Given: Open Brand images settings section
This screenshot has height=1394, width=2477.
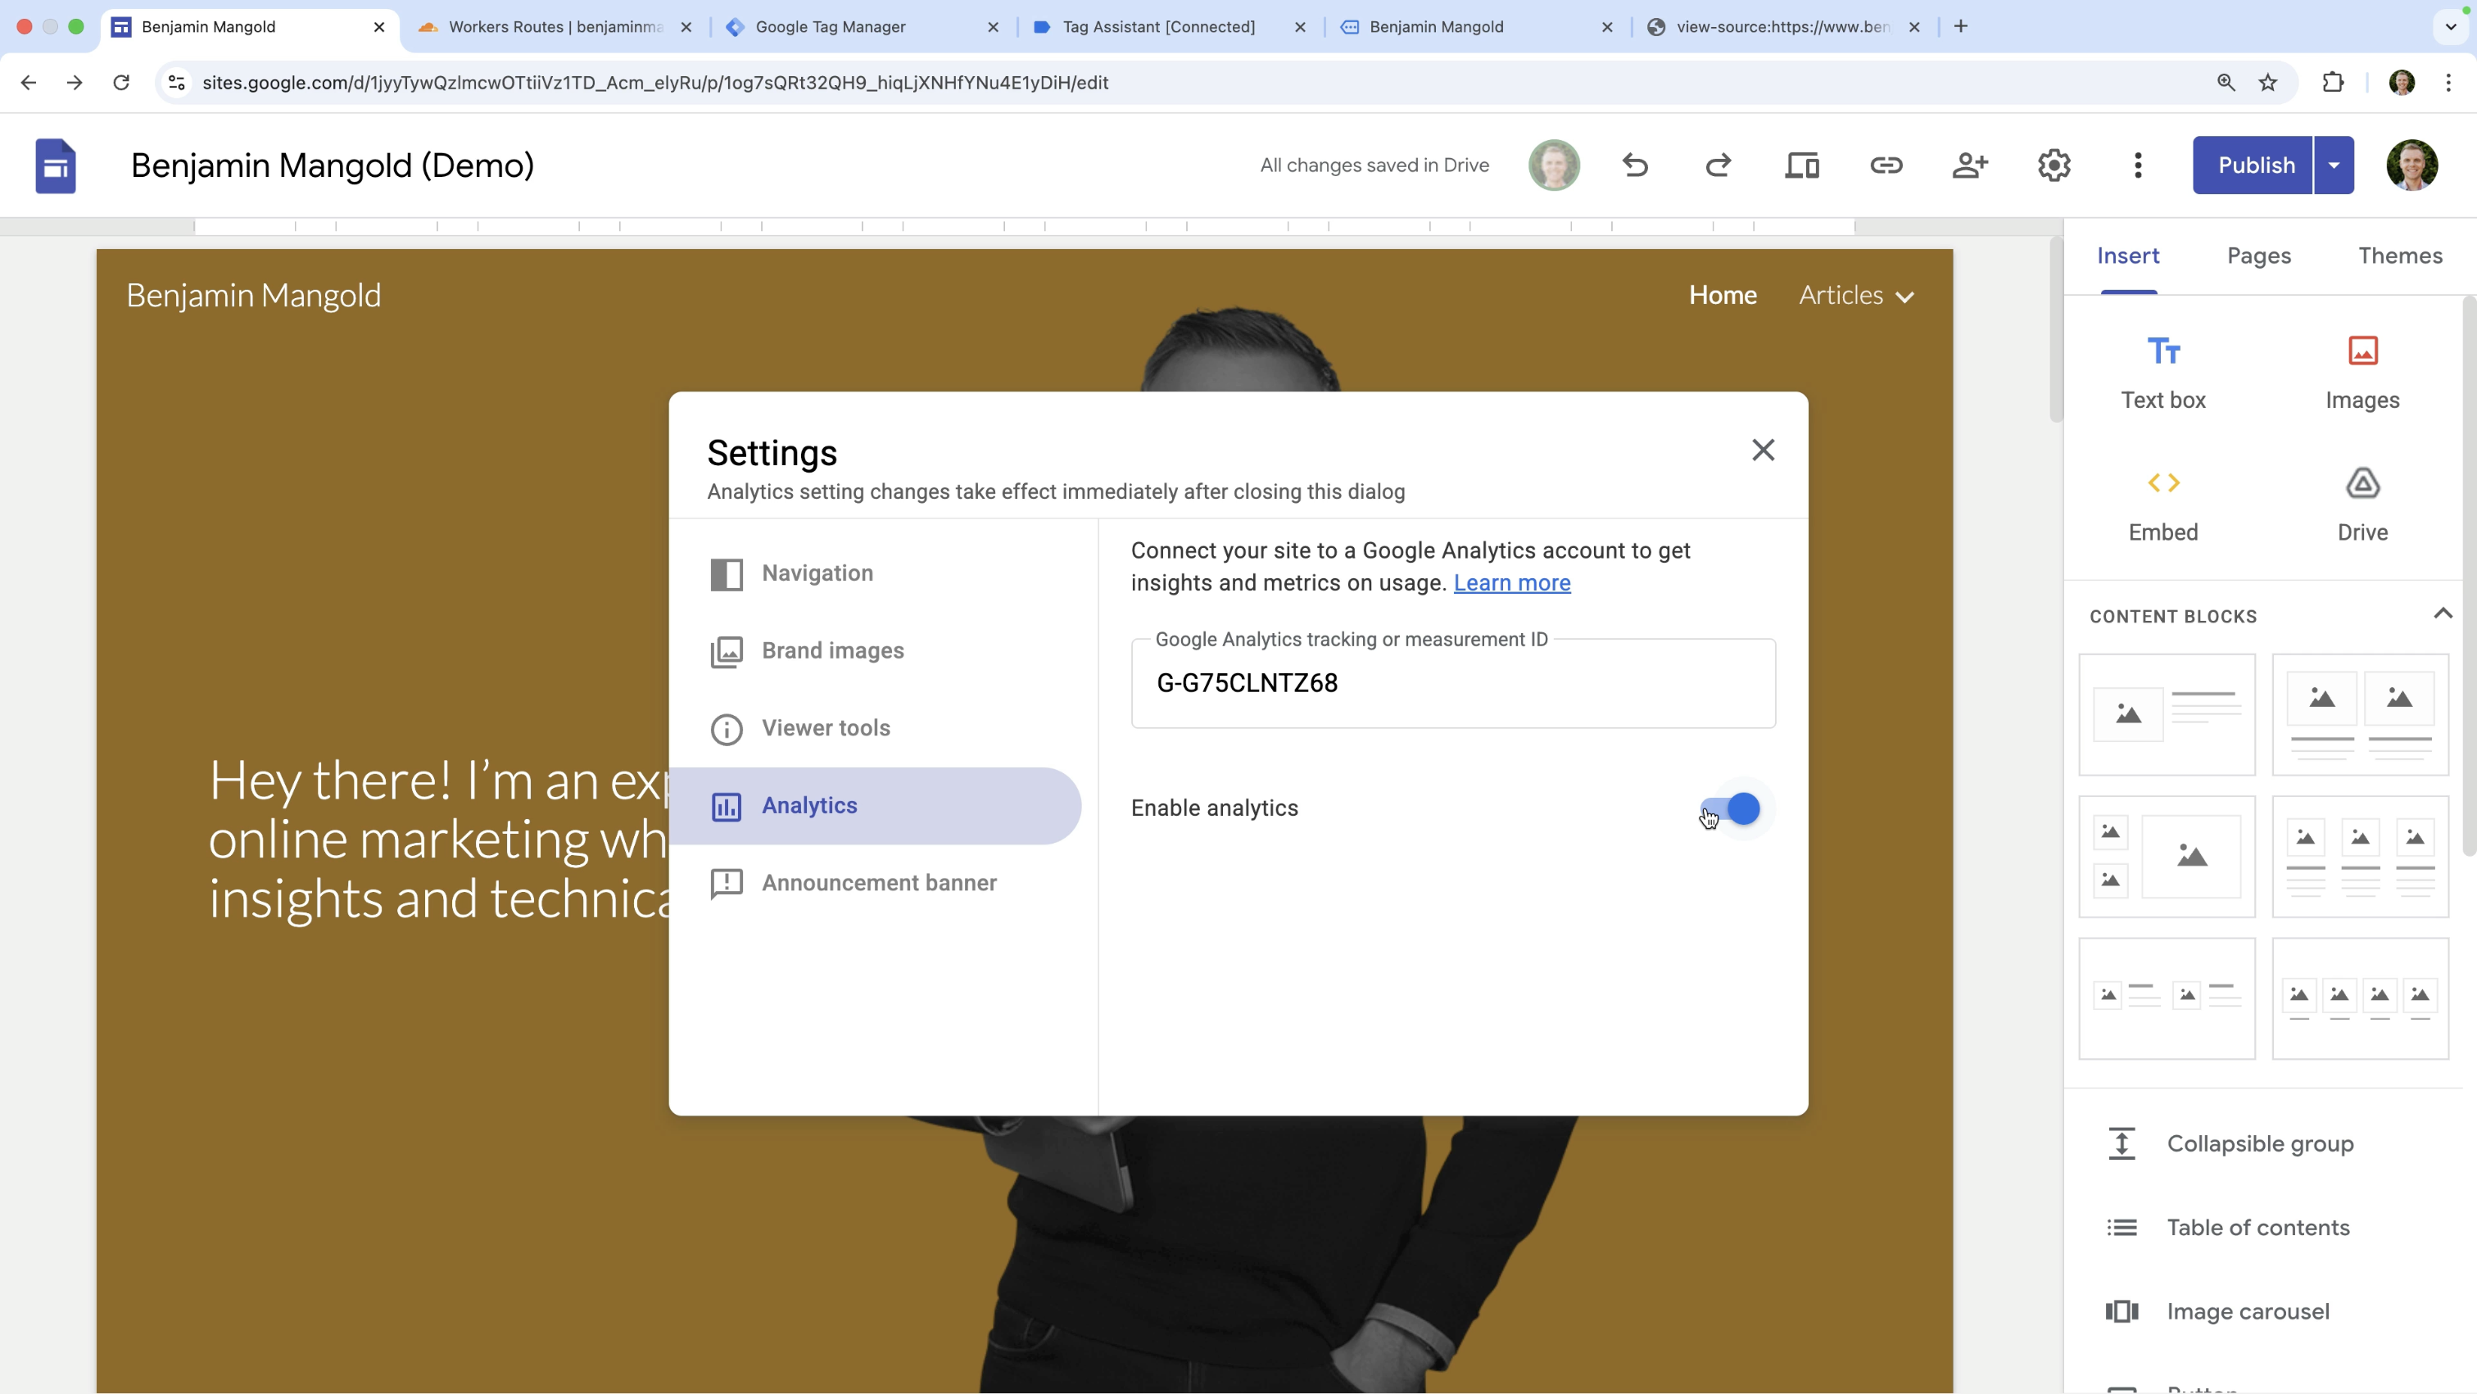Looking at the screenshot, I should [x=875, y=652].
